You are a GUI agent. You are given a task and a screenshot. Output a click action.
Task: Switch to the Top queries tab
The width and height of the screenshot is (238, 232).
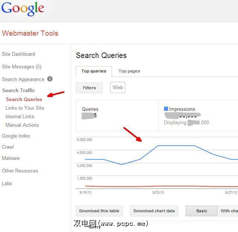click(x=94, y=71)
